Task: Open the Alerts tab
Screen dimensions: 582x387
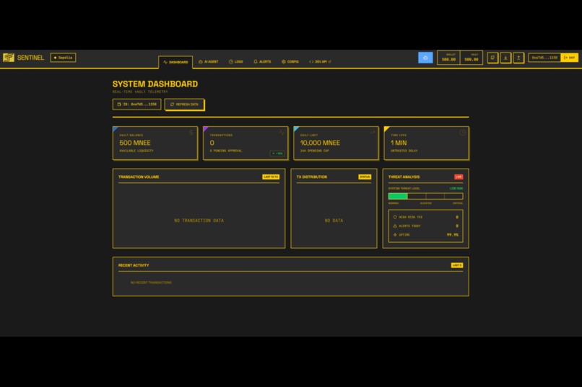Action: point(262,62)
